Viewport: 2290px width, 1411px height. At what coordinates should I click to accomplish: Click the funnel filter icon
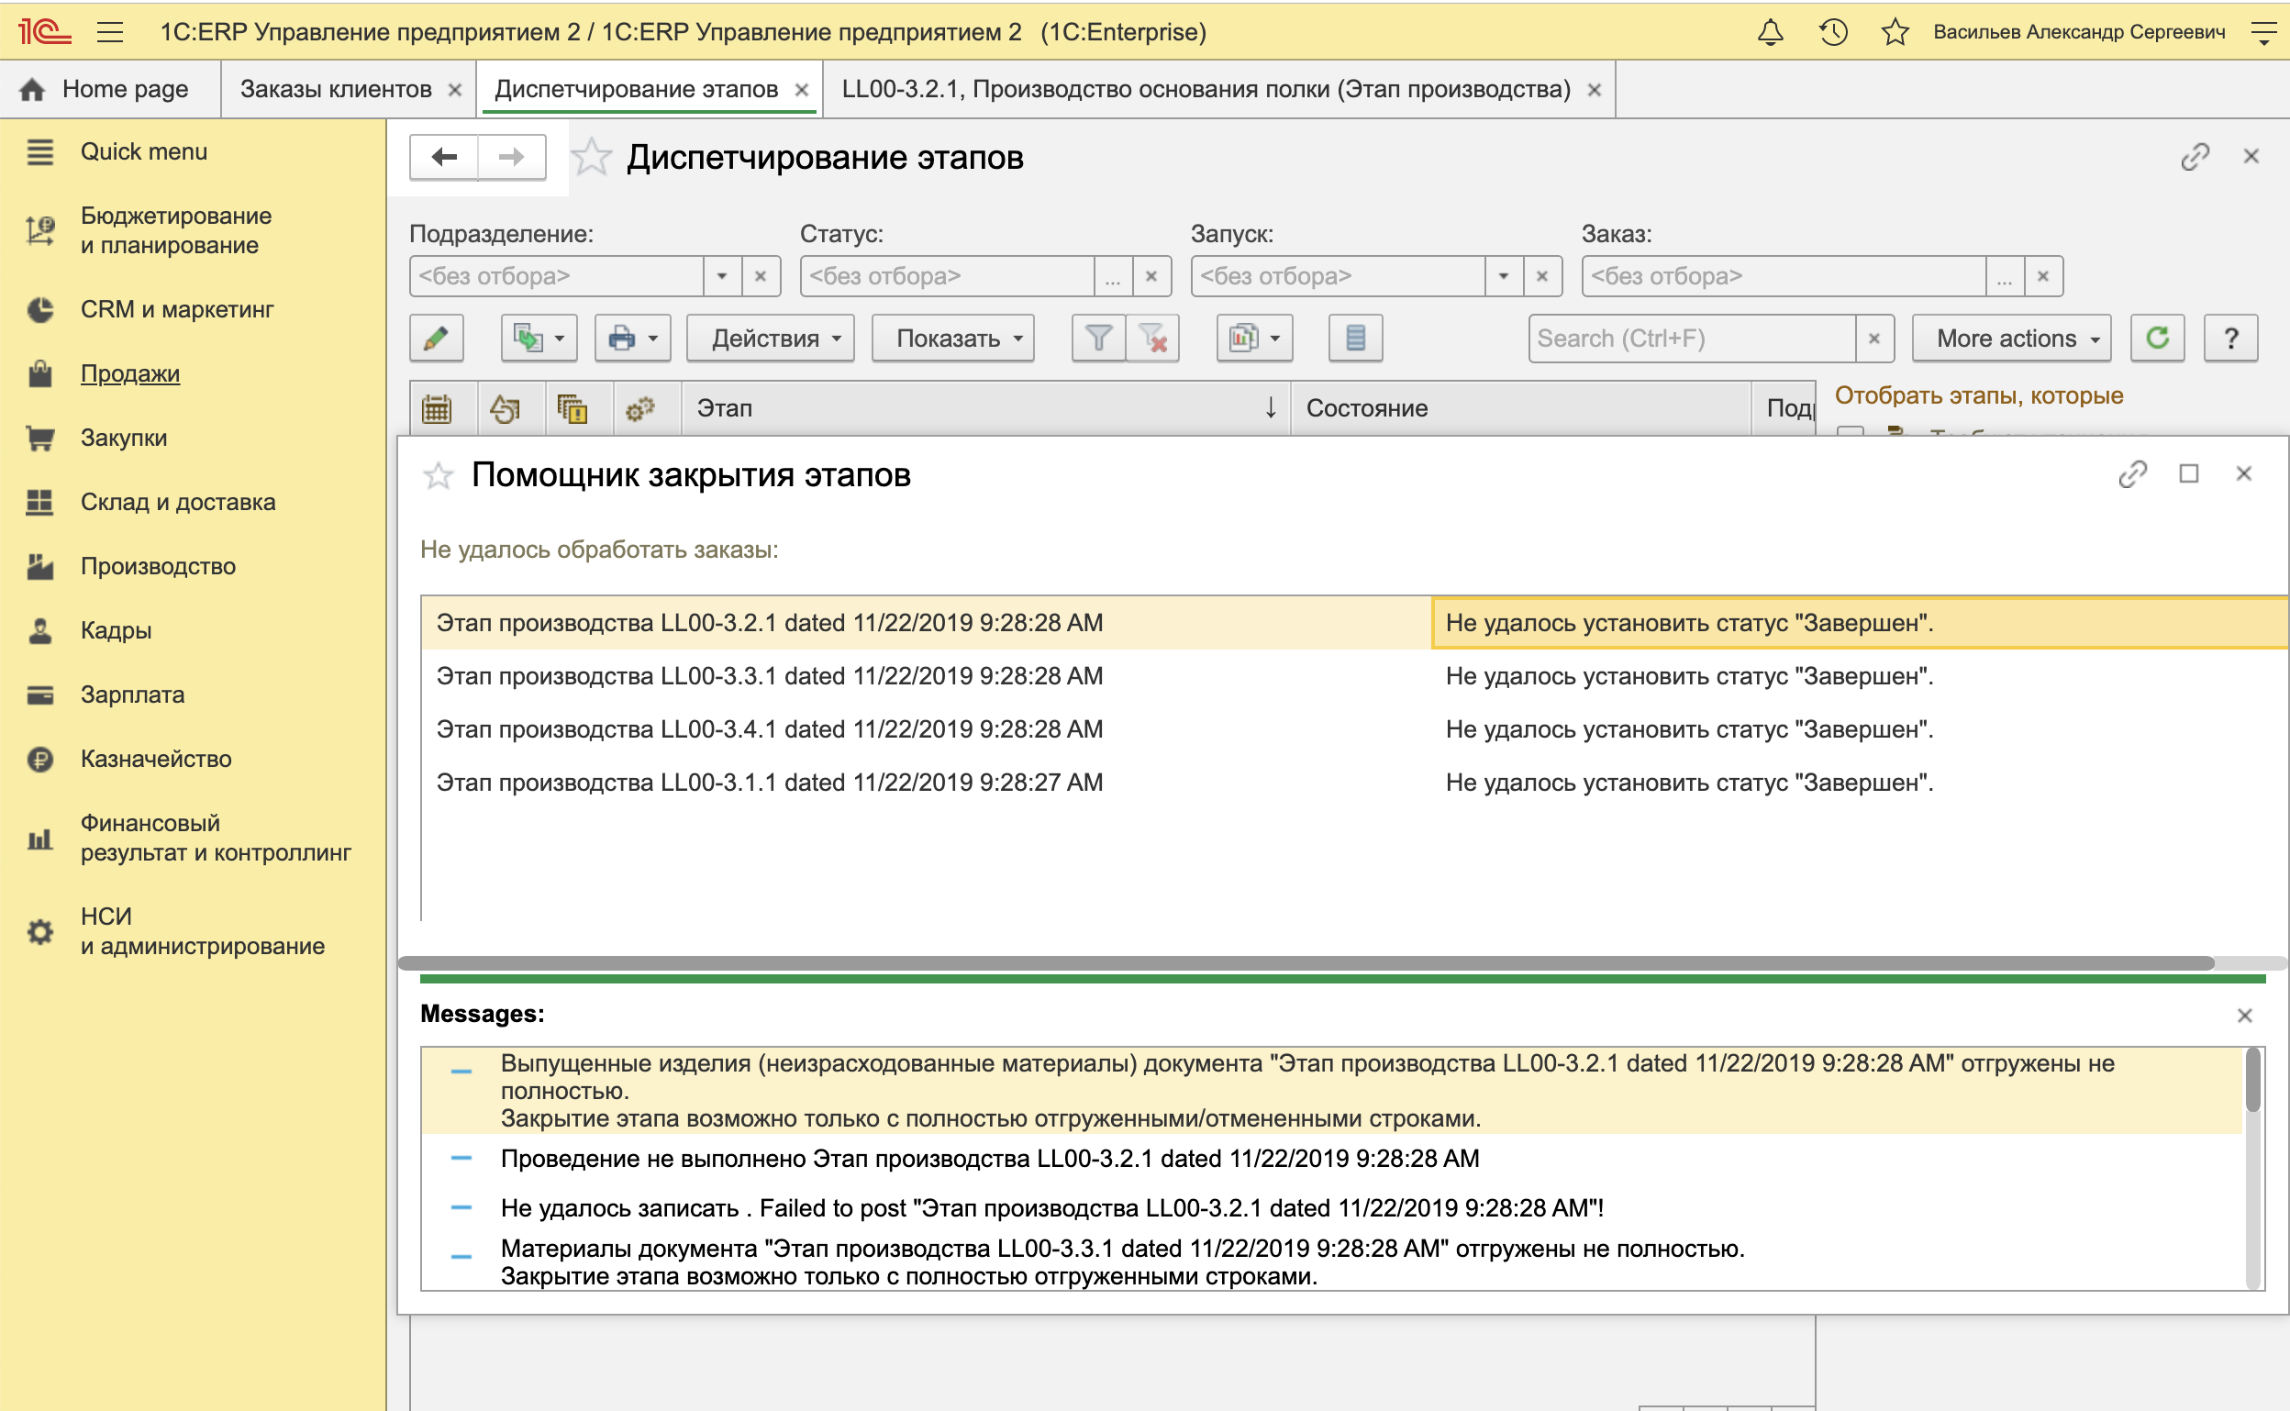(1098, 338)
